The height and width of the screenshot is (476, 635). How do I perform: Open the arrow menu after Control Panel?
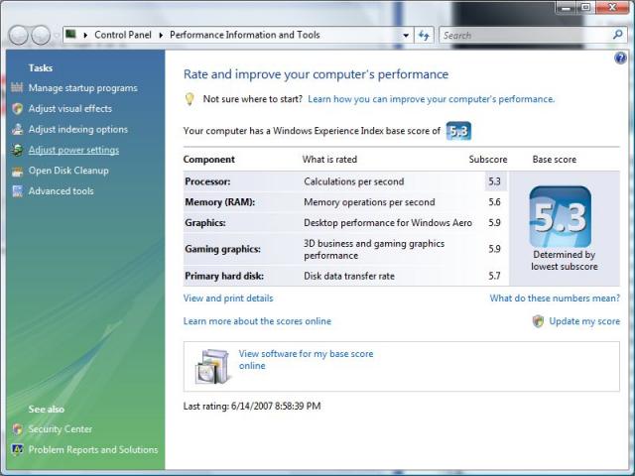point(161,36)
